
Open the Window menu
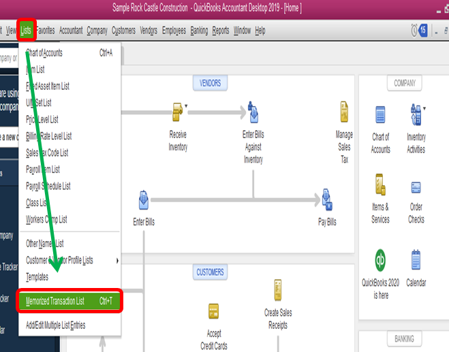pyautogui.click(x=242, y=31)
